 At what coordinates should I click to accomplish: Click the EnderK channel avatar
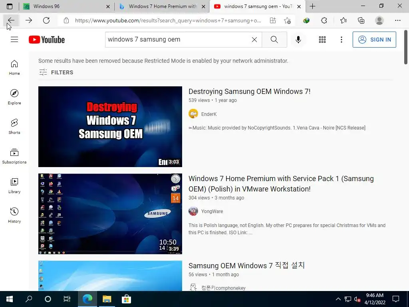point(193,114)
